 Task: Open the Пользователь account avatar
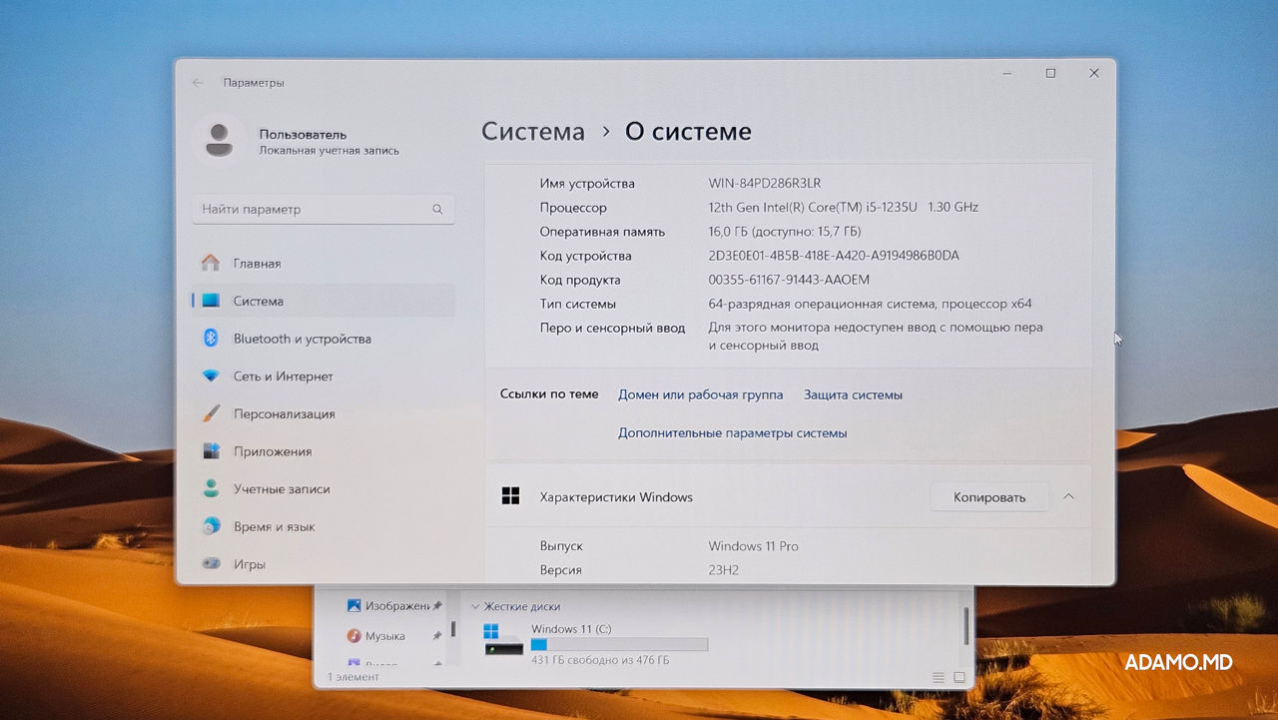click(x=219, y=141)
